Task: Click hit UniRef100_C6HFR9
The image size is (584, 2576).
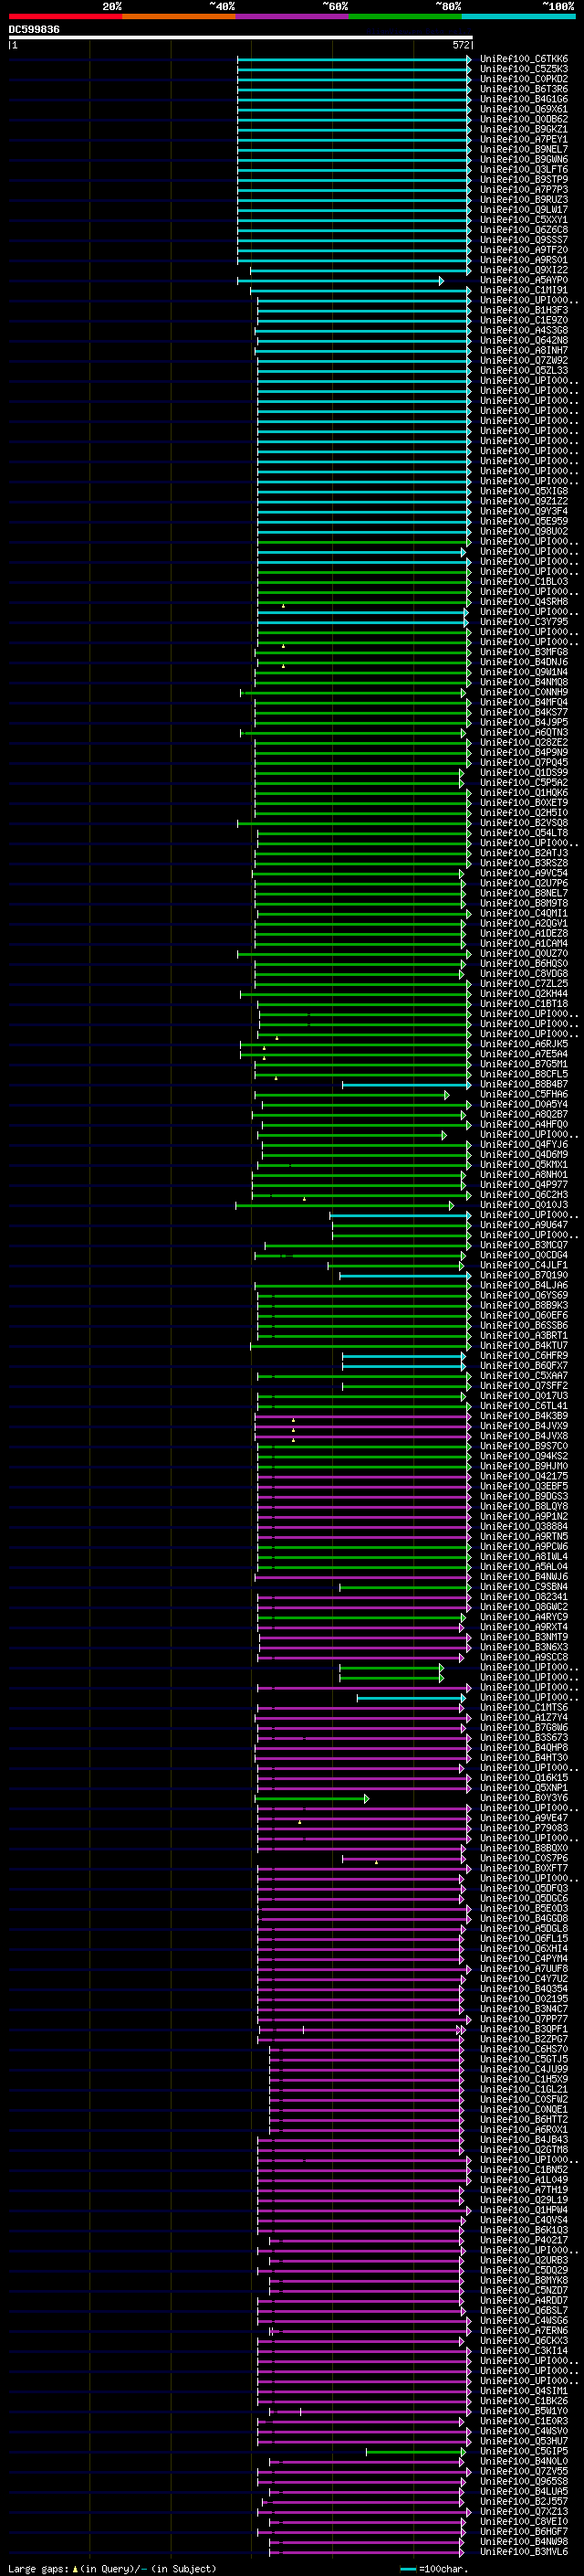Action: [x=524, y=1356]
